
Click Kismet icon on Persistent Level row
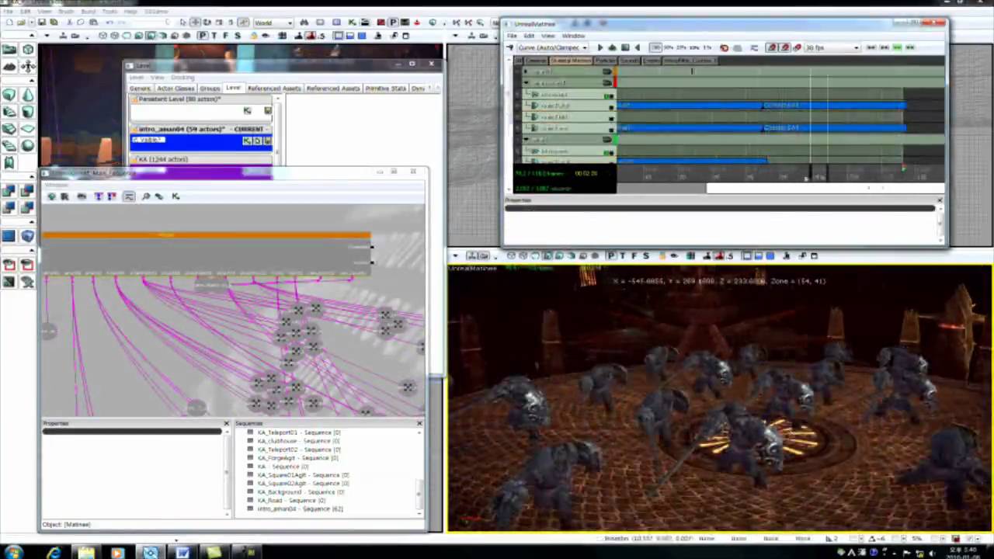(x=247, y=110)
